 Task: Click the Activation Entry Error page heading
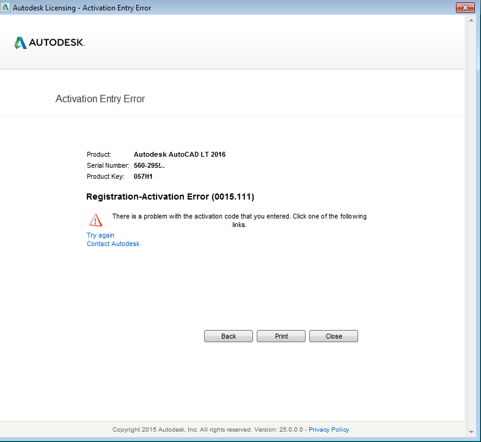click(x=100, y=99)
